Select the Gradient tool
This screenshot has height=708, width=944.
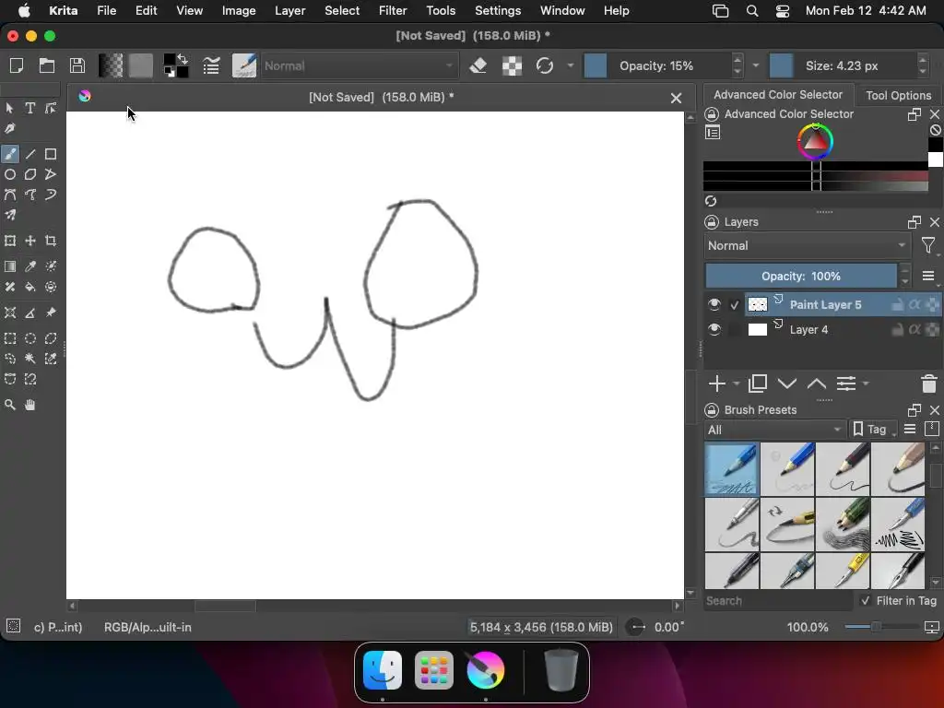click(x=10, y=266)
